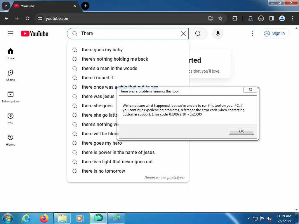Bookmark this page with the star icon
299x224 pixels.
220,18
